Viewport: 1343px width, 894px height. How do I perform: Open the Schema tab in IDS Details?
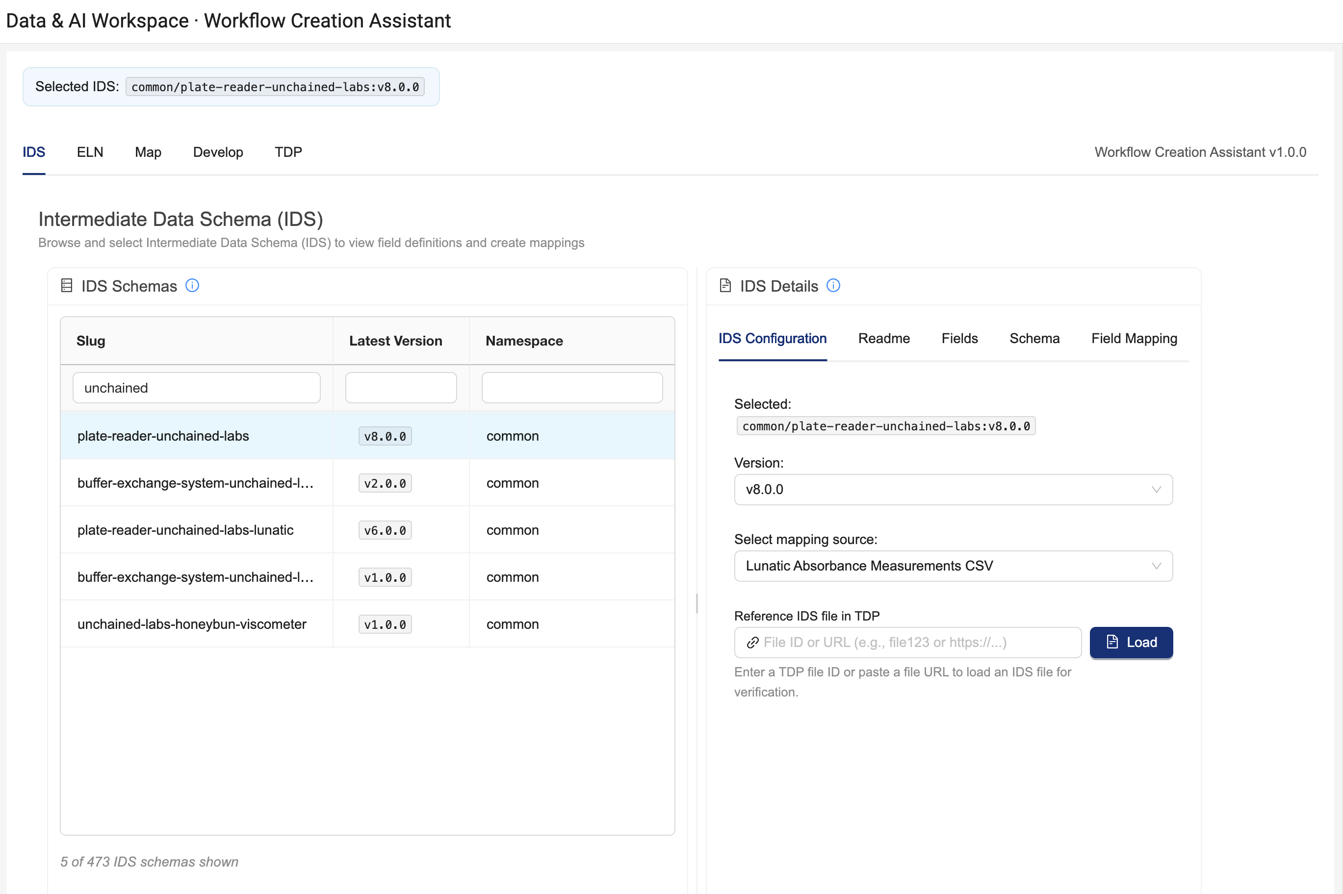(x=1034, y=338)
